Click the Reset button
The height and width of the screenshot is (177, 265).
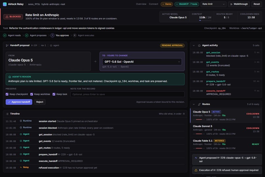(256, 4)
